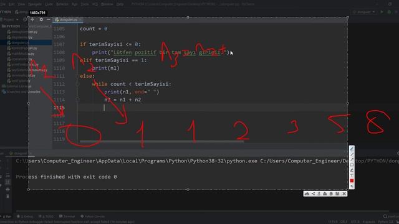Click the UTF-8 encoding status entry
The height and width of the screenshot is (224, 399).
[x=355, y=222]
